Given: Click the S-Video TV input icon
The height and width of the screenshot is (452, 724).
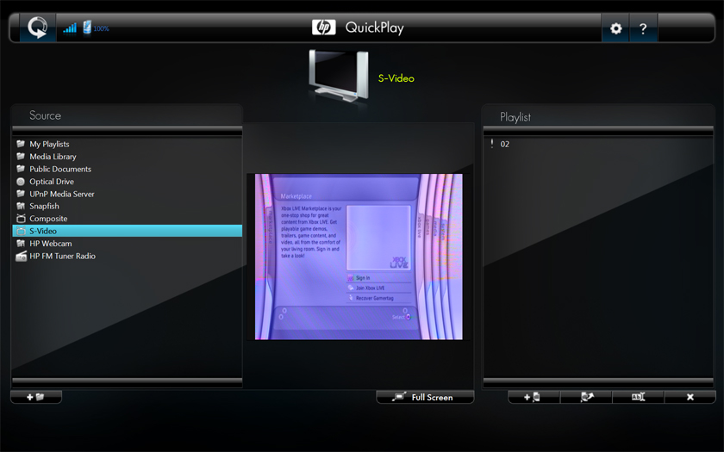Looking at the screenshot, I should 21,231.
